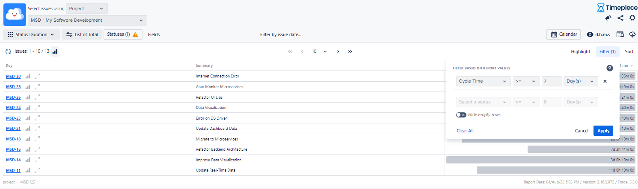Viewport: 638px width, 189px height.
Task: Expand details arrow for MSD-14
Action: coord(37,160)
